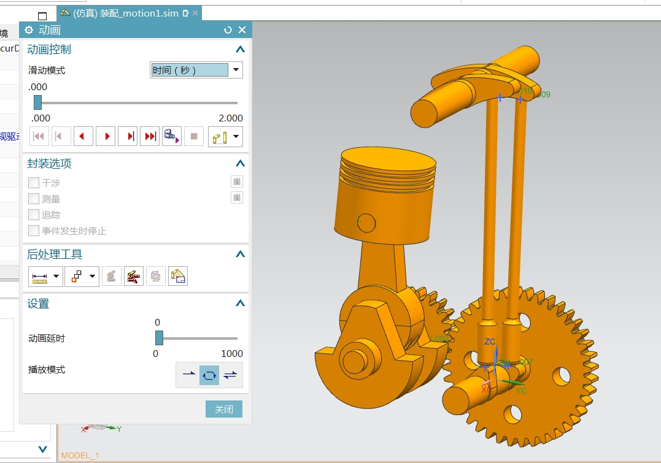Enable the 追踪 trace checkbox

(34, 215)
